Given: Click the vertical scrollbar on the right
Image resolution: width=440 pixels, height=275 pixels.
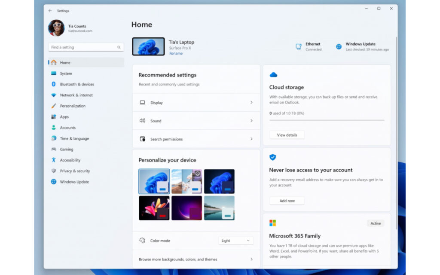Looking at the screenshot, I should (397, 132).
